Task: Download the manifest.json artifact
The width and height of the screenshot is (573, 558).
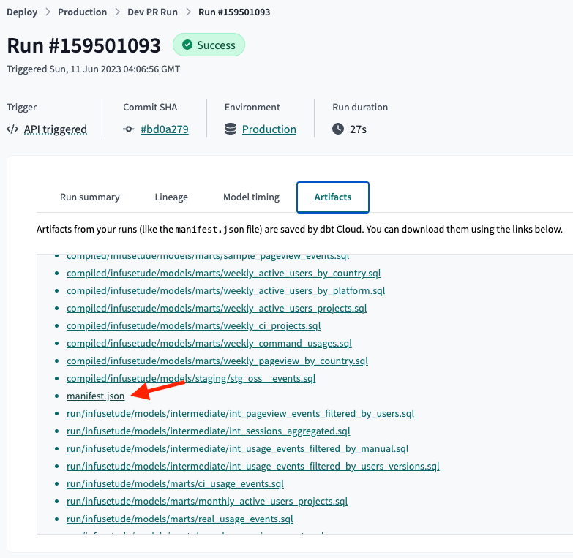Action: 95,396
